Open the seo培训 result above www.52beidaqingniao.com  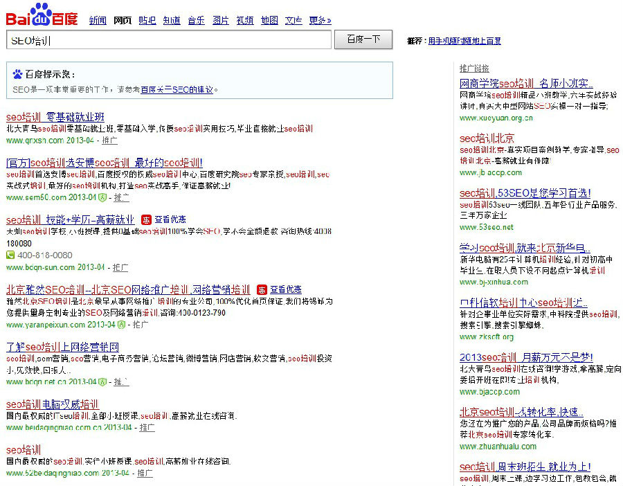(24, 450)
